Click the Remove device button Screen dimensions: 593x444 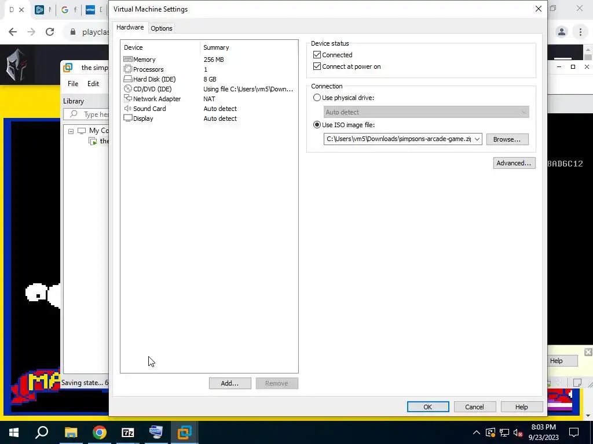(277, 383)
